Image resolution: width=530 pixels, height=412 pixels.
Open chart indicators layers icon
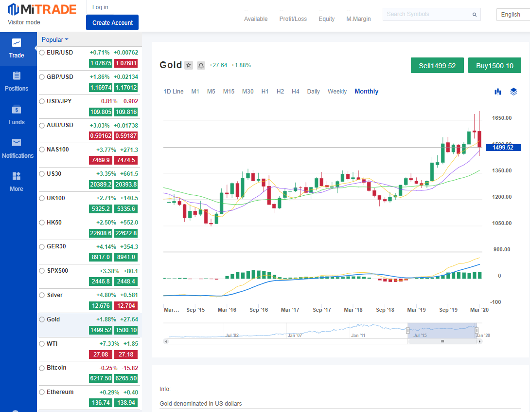point(513,92)
